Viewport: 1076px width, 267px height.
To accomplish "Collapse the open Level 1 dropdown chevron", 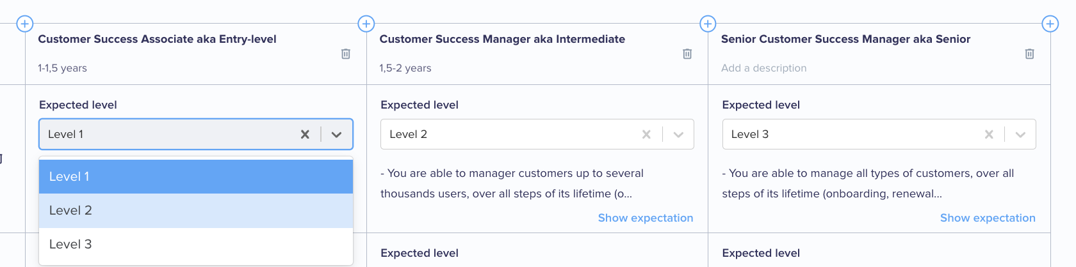I will click(337, 134).
